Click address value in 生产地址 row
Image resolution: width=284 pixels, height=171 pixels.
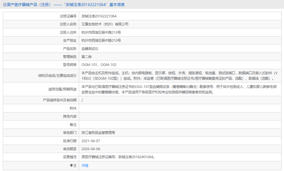click(101, 41)
